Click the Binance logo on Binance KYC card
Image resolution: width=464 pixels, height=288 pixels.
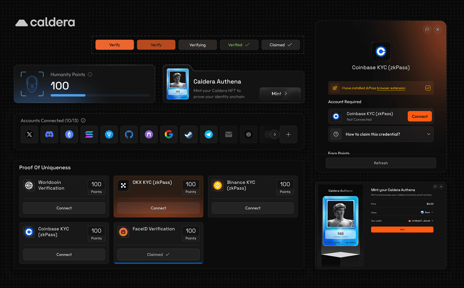(218, 185)
